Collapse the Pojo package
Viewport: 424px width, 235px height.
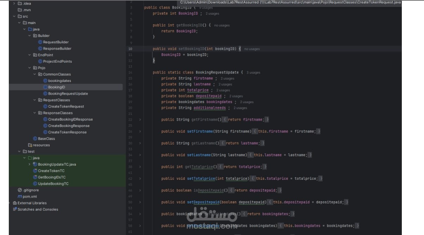tap(30, 68)
